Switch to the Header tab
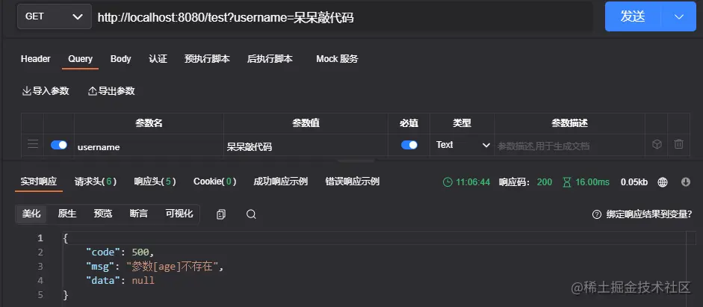The image size is (703, 307). [x=35, y=59]
